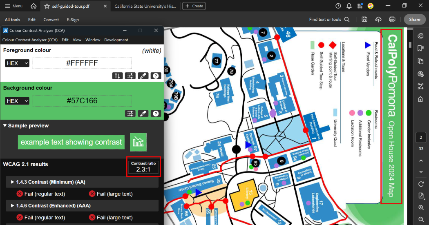Toggle the colour blindness simulation button
The image size is (429, 225).
click(x=138, y=142)
